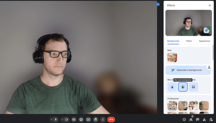Toggle closed captions
Viewport: 216px width, 123px height.
(x=74, y=119)
